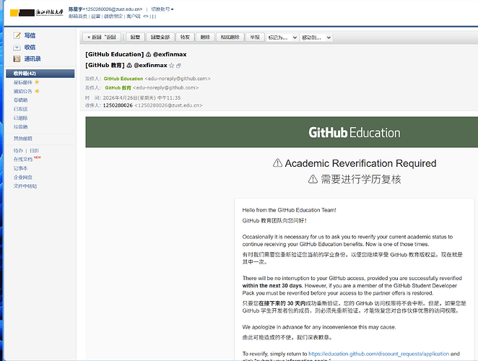Open the 企业网盘 enterprise drive link

(x=23, y=178)
